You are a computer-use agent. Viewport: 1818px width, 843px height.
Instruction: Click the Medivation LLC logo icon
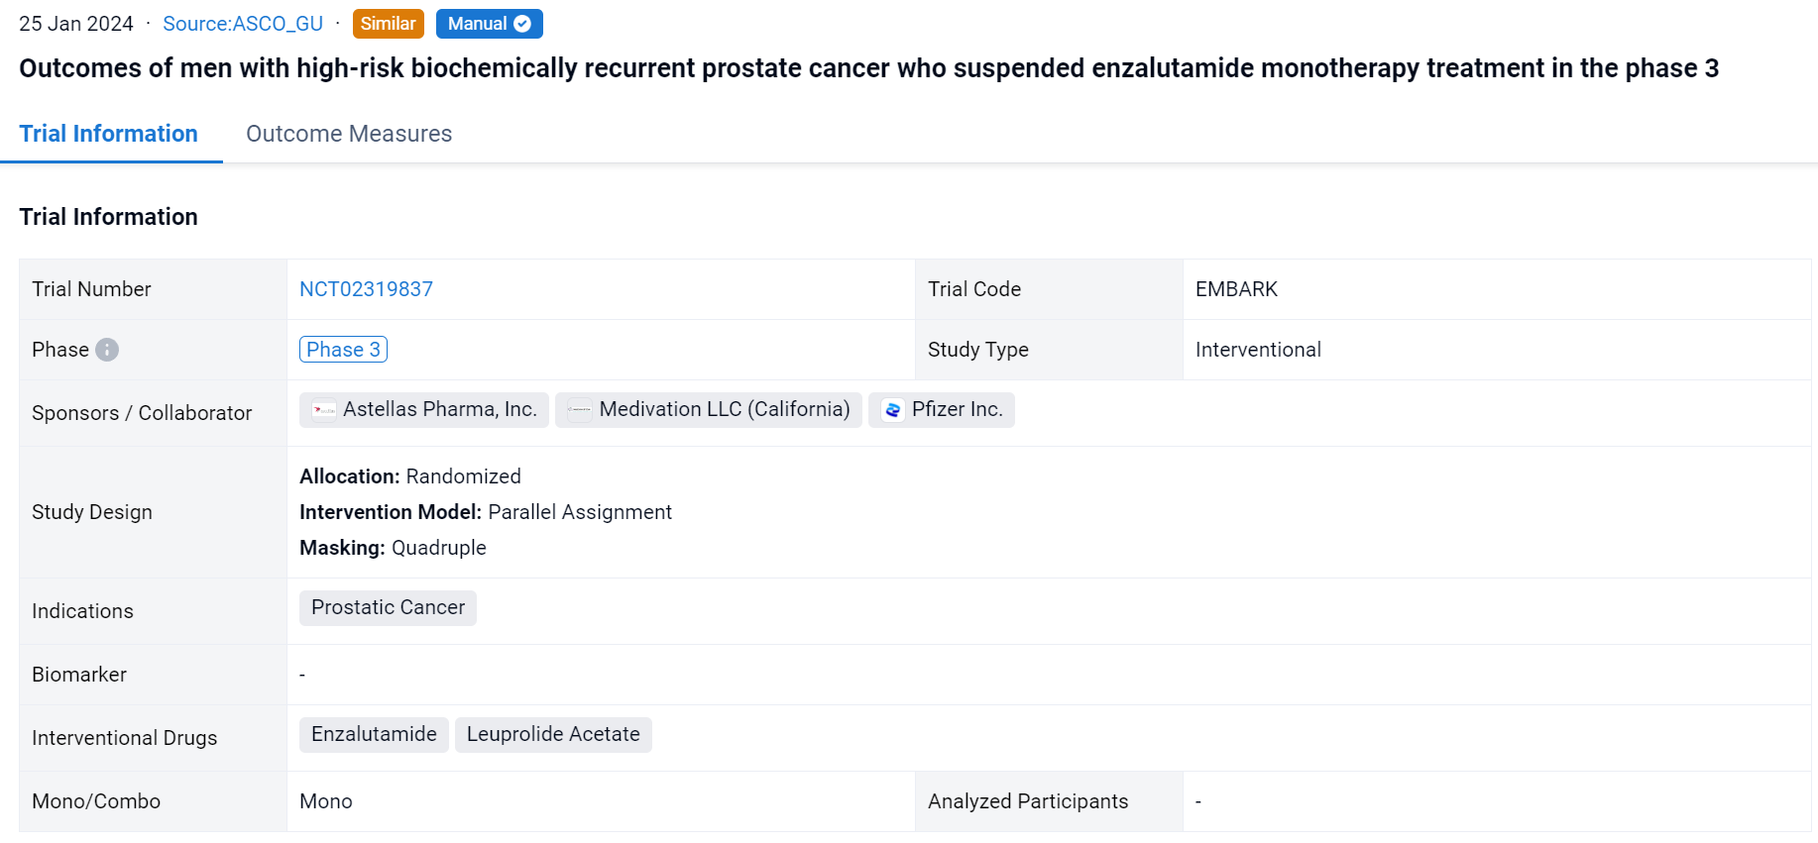pos(580,410)
